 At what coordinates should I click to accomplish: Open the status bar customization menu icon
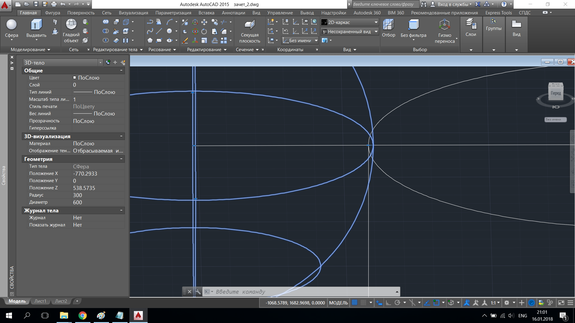(571, 303)
